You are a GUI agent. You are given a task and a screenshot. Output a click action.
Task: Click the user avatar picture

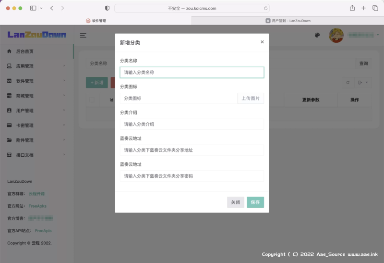click(336, 35)
